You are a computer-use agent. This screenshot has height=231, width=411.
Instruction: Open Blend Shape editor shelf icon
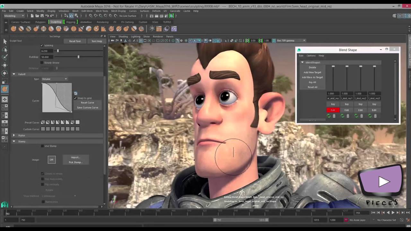coord(174,29)
